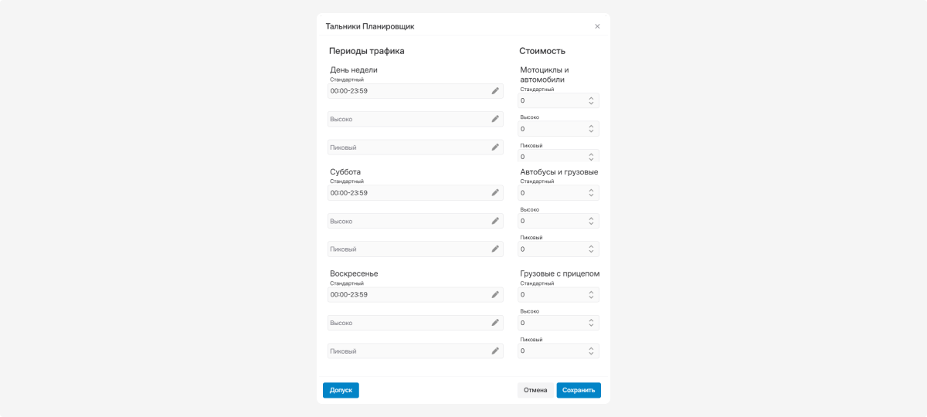
Task: Focus buses Стандартный cost input
Action: pyautogui.click(x=559, y=193)
